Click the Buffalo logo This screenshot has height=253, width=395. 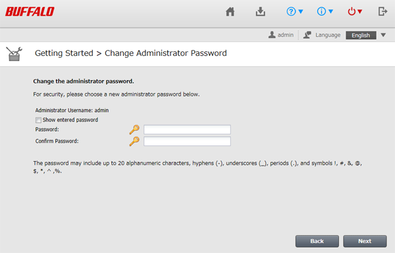coord(30,12)
